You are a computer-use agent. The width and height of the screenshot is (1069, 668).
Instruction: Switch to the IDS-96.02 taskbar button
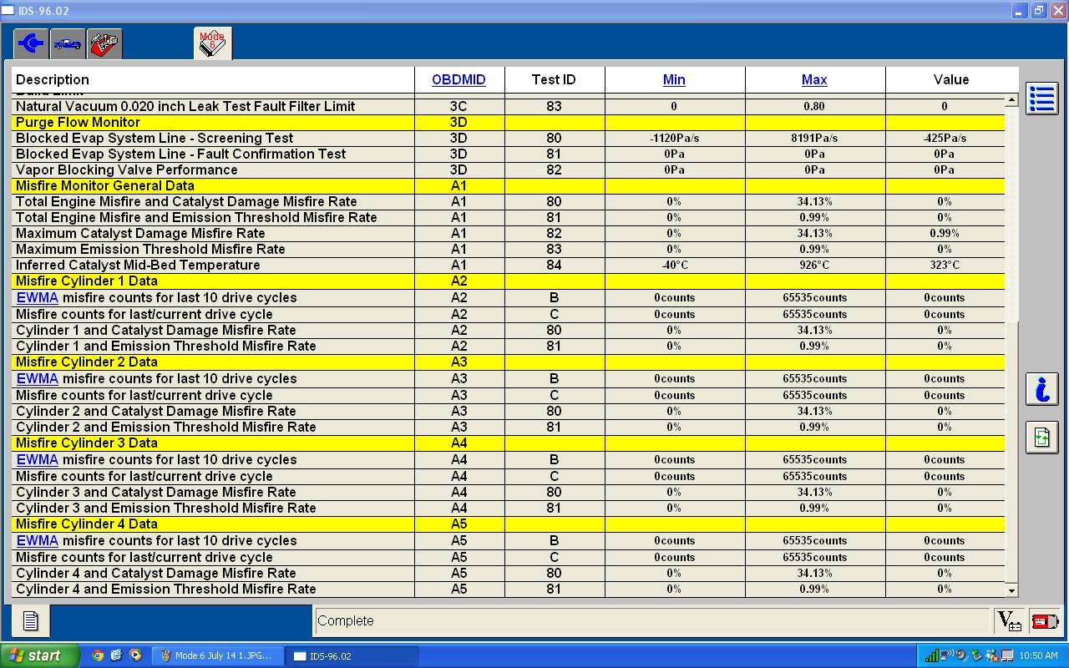(351, 655)
